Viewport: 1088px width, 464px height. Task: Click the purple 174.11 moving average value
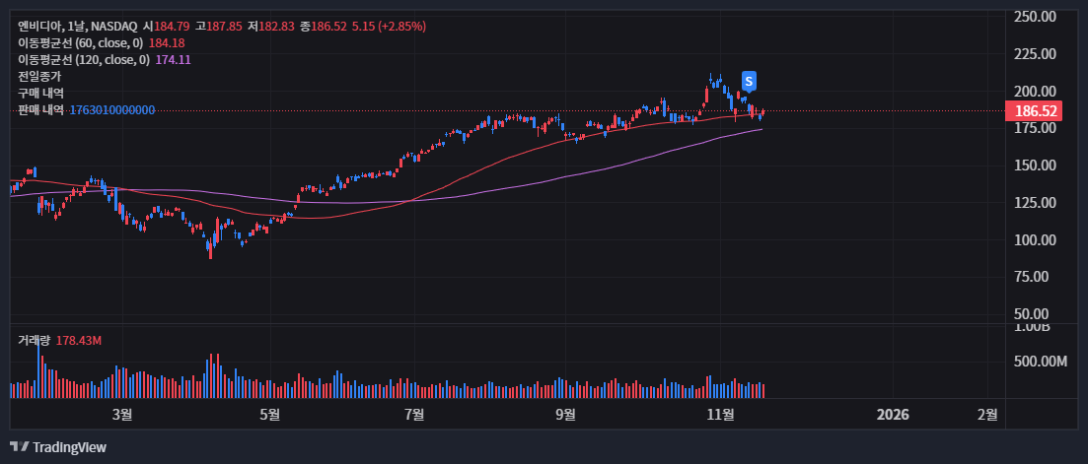pyautogui.click(x=173, y=60)
